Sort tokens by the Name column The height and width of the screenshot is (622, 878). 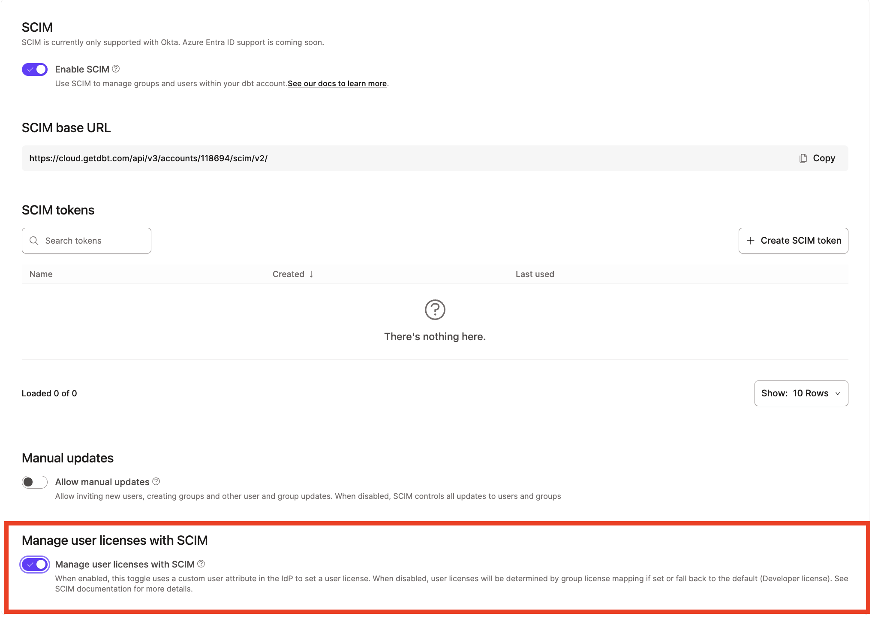click(41, 274)
